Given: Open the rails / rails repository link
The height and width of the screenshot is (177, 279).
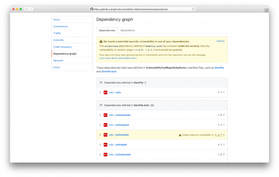Looking at the screenshot, I should coord(115,93).
